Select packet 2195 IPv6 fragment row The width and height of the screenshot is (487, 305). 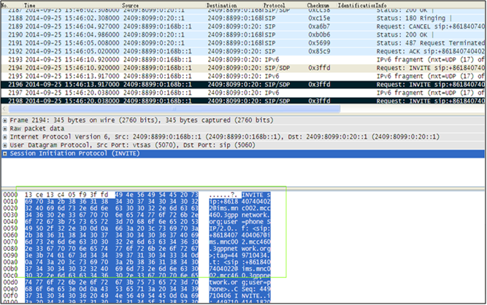243,76
